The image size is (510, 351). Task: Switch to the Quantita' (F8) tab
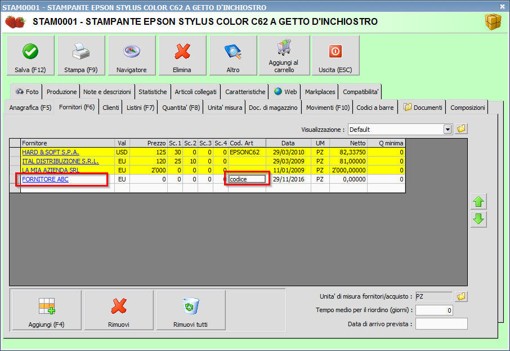click(181, 108)
